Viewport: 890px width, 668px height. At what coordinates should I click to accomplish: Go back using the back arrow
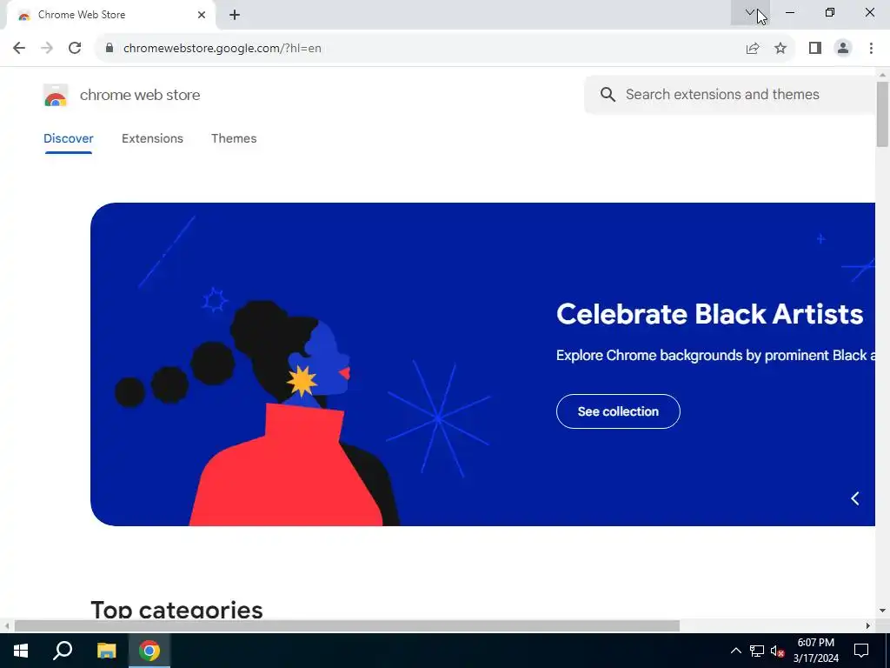(19, 49)
